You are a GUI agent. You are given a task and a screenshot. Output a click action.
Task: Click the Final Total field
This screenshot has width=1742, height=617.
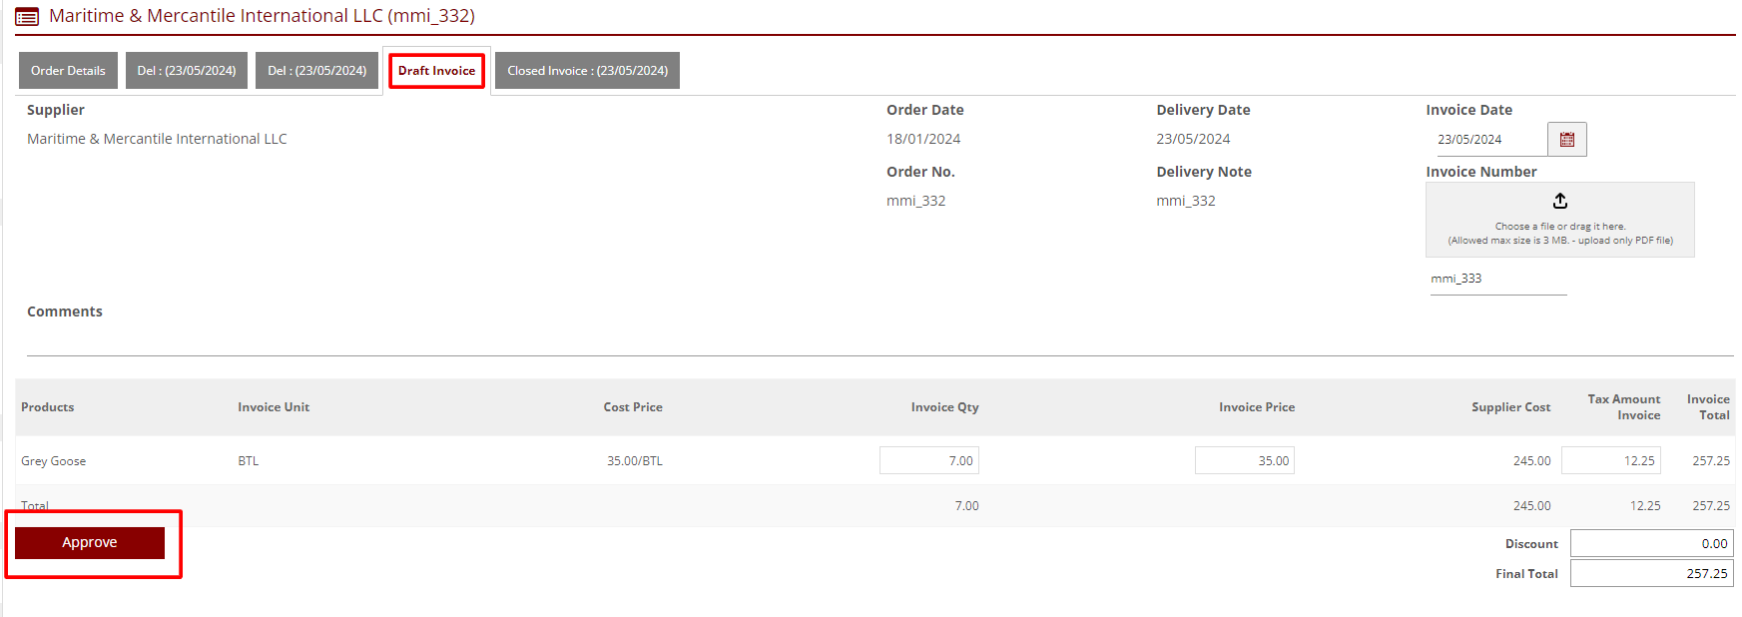1651,573
